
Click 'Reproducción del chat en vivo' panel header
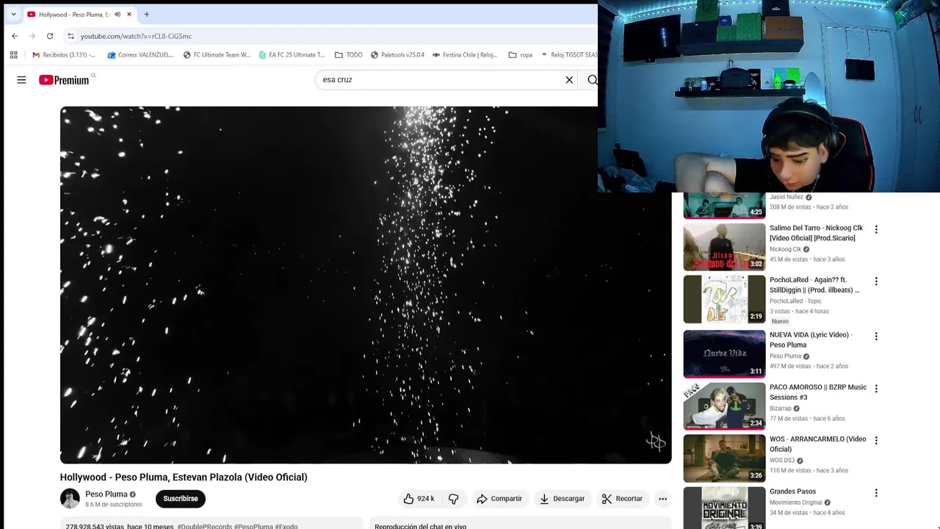tap(420, 526)
